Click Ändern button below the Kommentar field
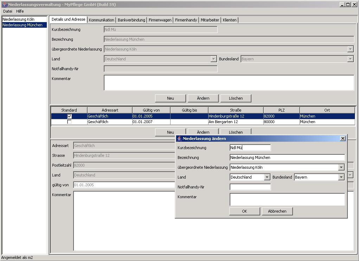359x261 pixels. pyautogui.click(x=203, y=98)
